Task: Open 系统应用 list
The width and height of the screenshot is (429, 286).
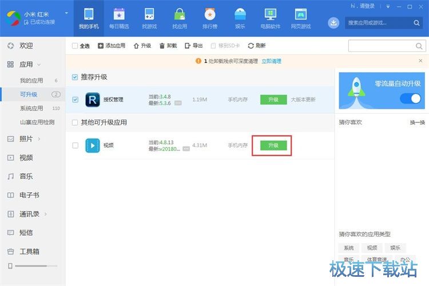Action: pos(31,108)
